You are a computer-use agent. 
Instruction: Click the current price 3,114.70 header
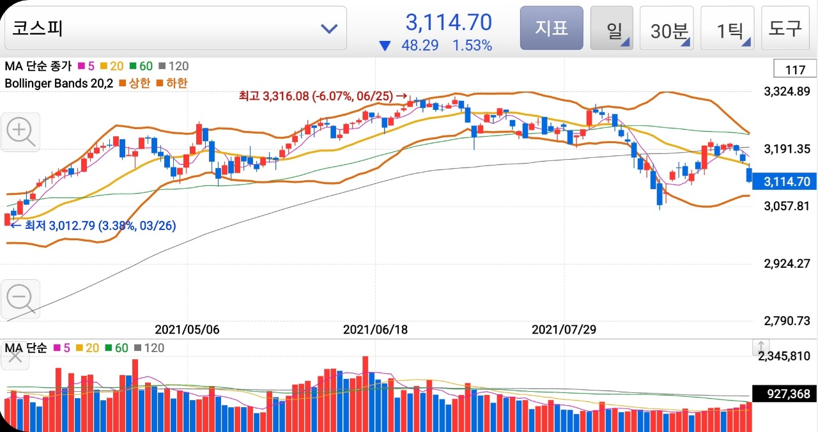click(449, 22)
